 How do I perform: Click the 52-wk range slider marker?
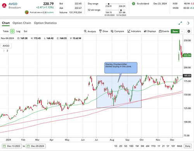(121, 10)
